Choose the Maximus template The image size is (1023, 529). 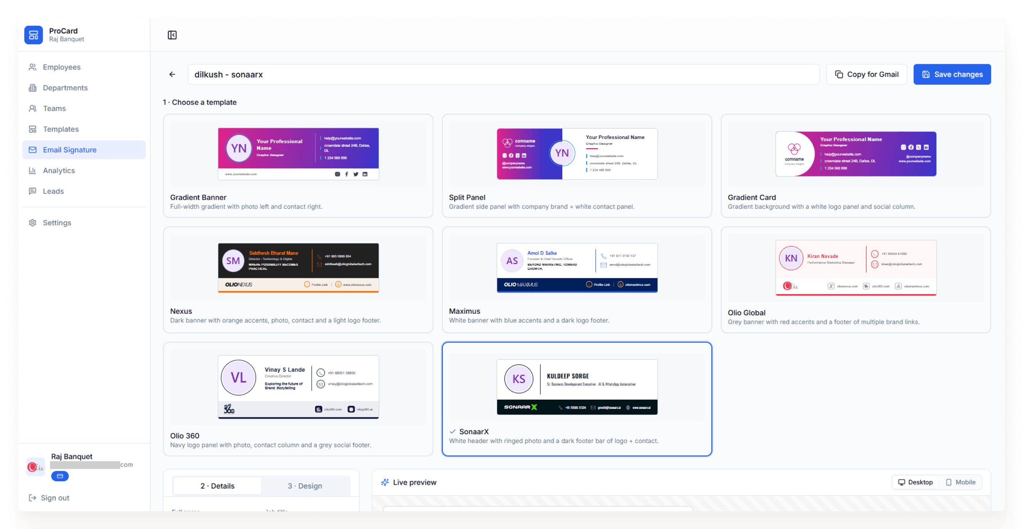(577, 280)
